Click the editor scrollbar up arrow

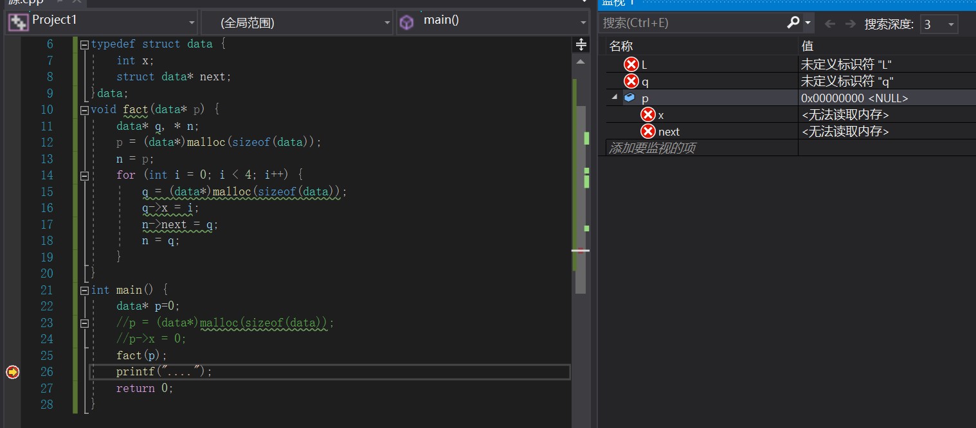pyautogui.click(x=581, y=62)
